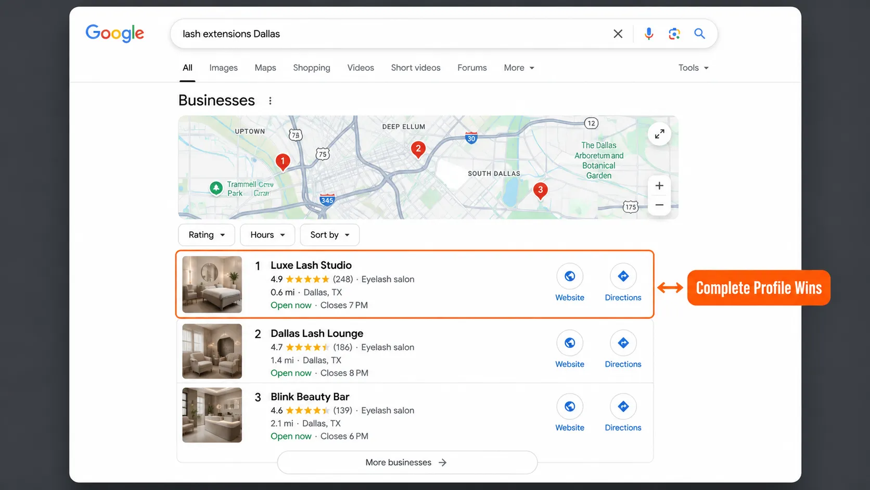Switch to the Images tab
The height and width of the screenshot is (490, 870).
tap(223, 68)
